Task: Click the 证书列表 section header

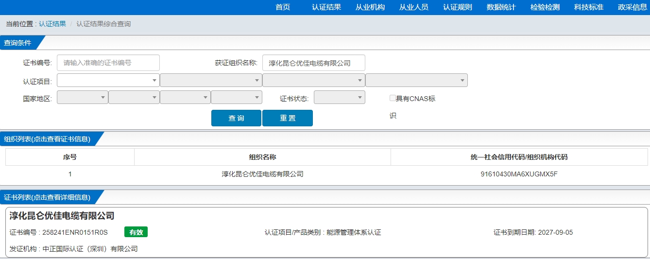Action: point(47,197)
